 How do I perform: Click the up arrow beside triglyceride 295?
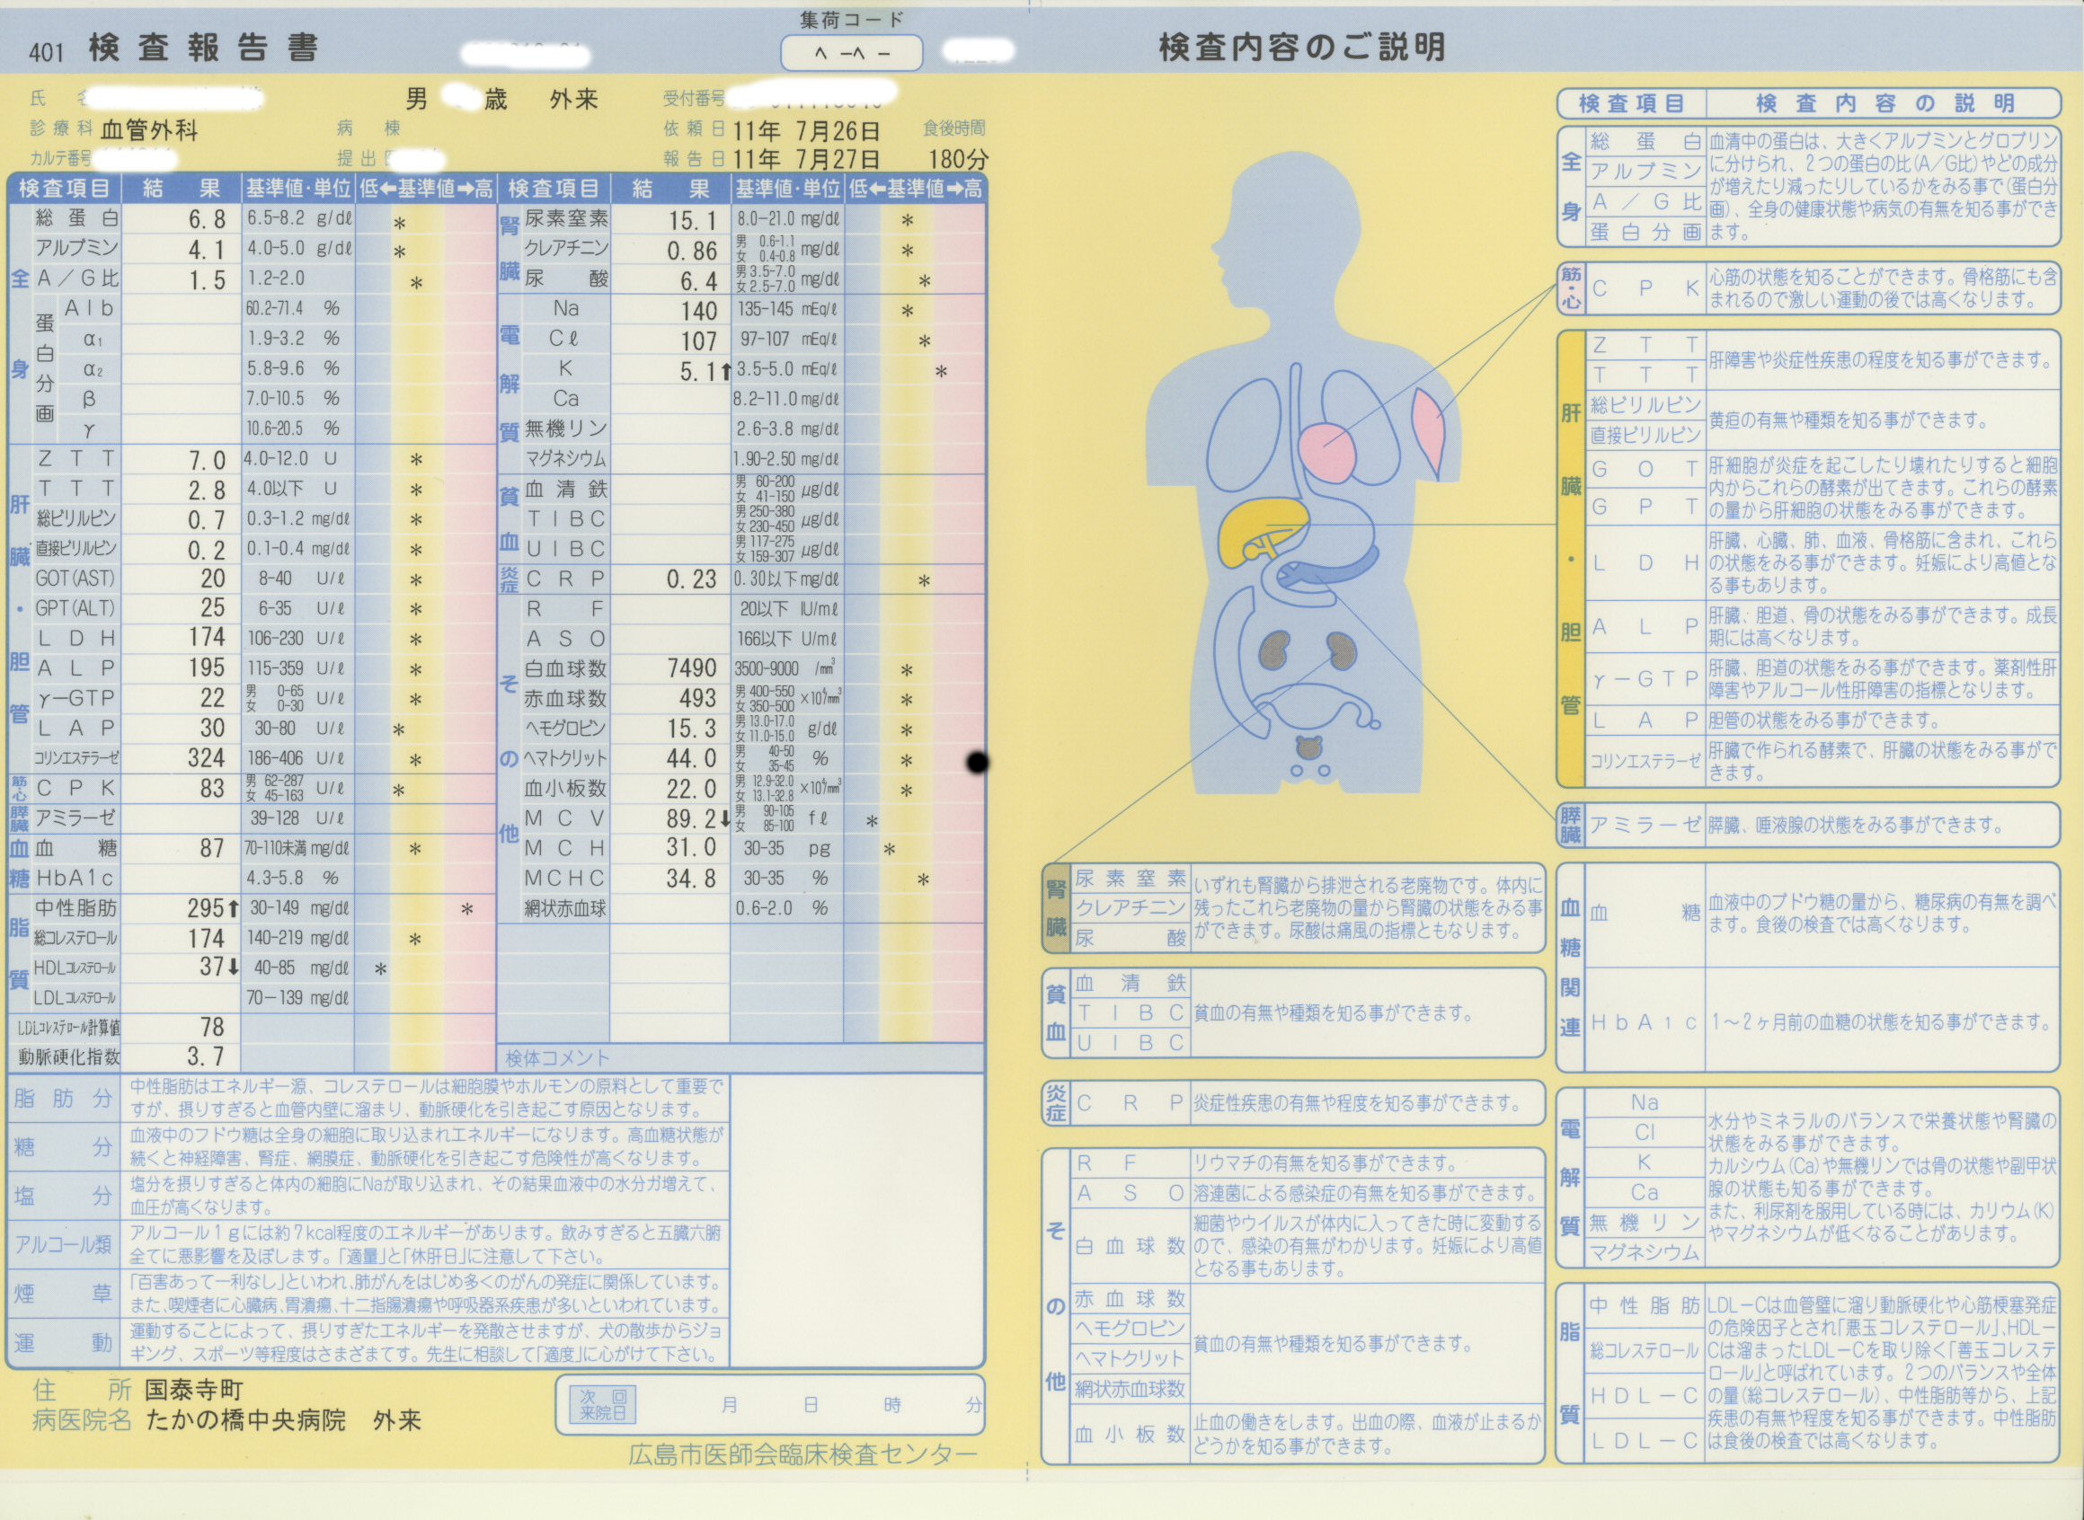[x=234, y=909]
